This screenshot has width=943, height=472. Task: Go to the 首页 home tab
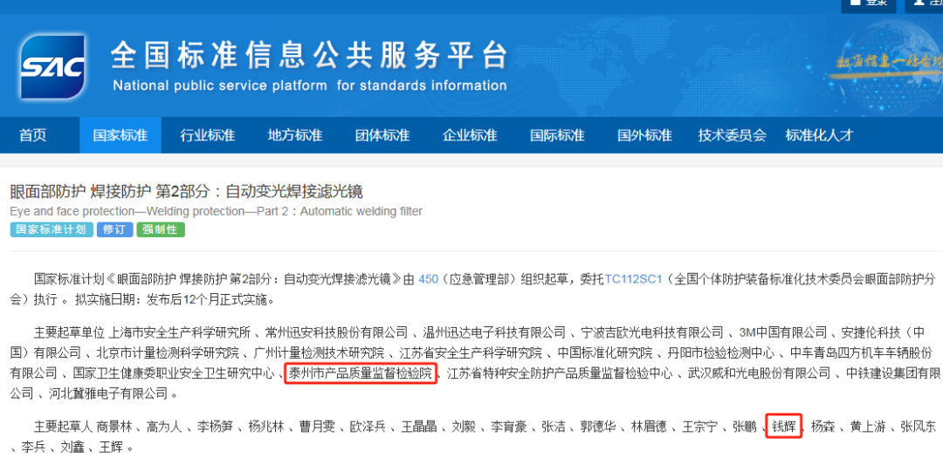click(x=33, y=135)
